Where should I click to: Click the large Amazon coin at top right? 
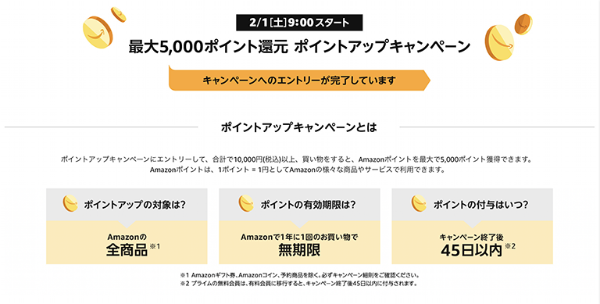click(x=499, y=42)
